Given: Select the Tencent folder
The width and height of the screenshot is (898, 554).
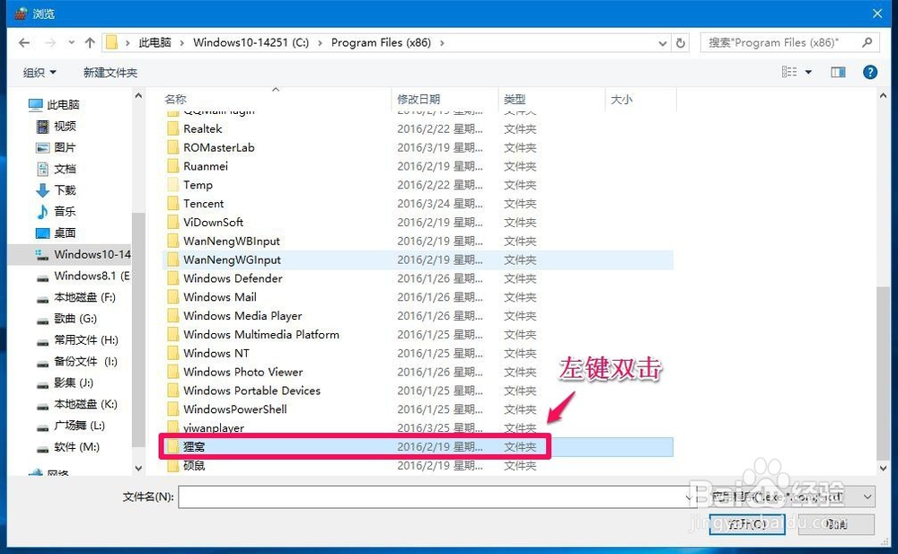Looking at the screenshot, I should (x=204, y=203).
